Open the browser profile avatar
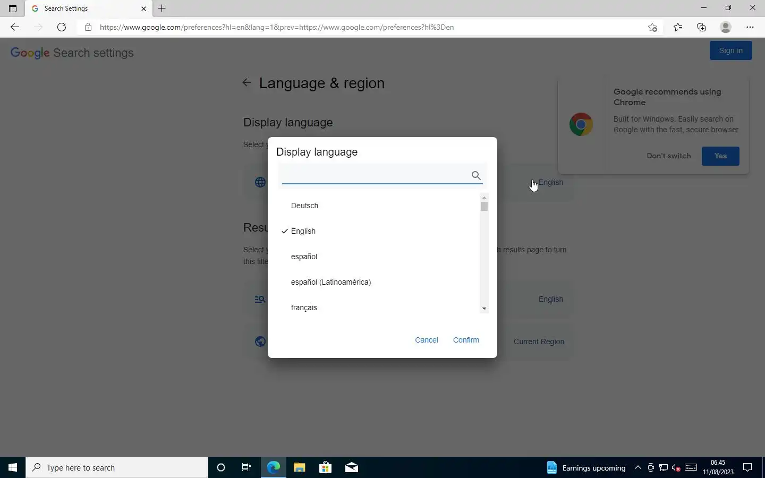Screen dimensions: 765x478 click(726, 27)
